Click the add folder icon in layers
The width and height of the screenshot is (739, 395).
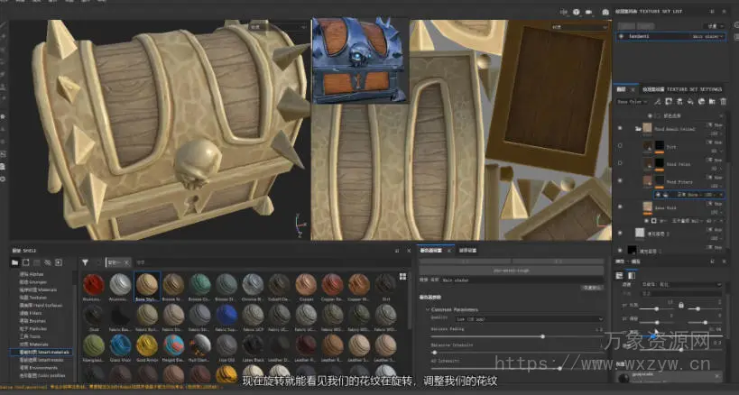pos(711,102)
